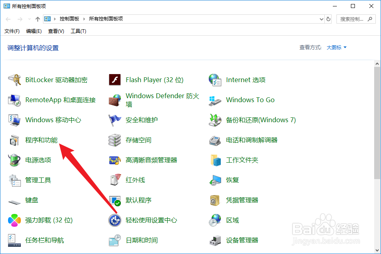Open the 电话和调制解调器 phone icon
Image resolution: width=381 pixels, height=254 pixels.
[215, 140]
